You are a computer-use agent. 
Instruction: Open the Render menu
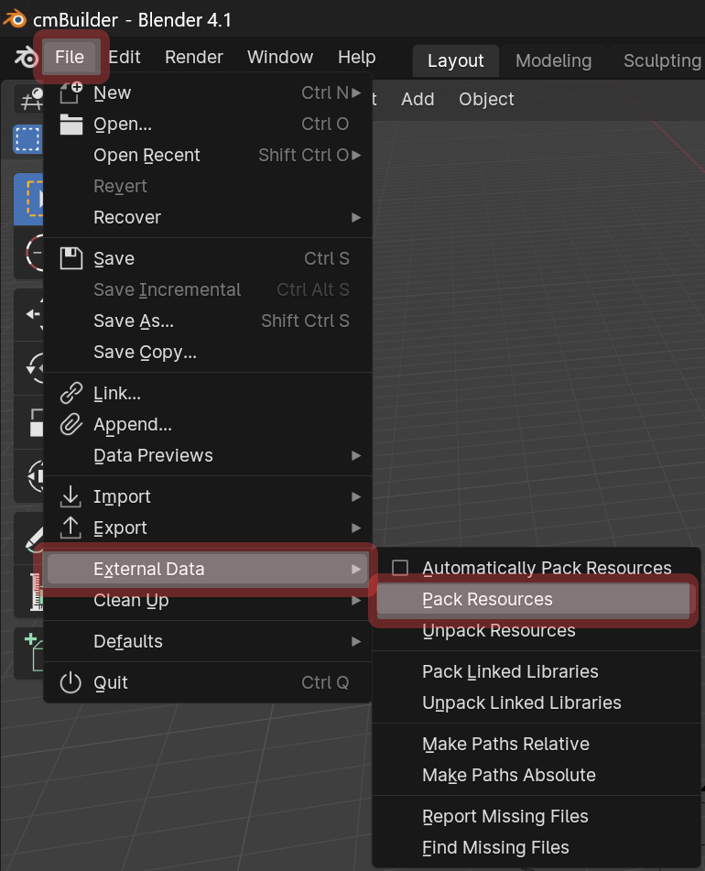pos(194,57)
